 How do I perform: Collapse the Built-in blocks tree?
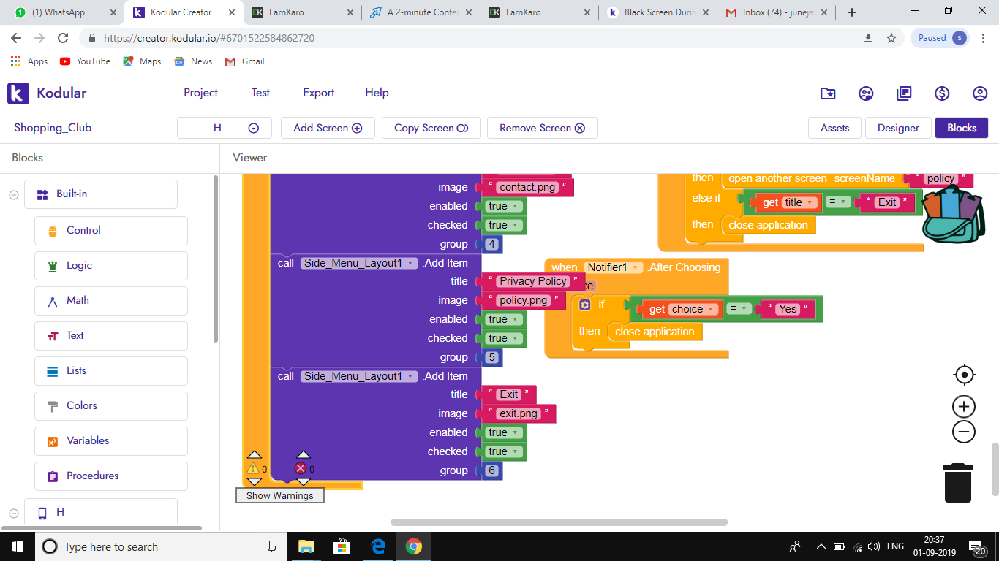pos(13,194)
